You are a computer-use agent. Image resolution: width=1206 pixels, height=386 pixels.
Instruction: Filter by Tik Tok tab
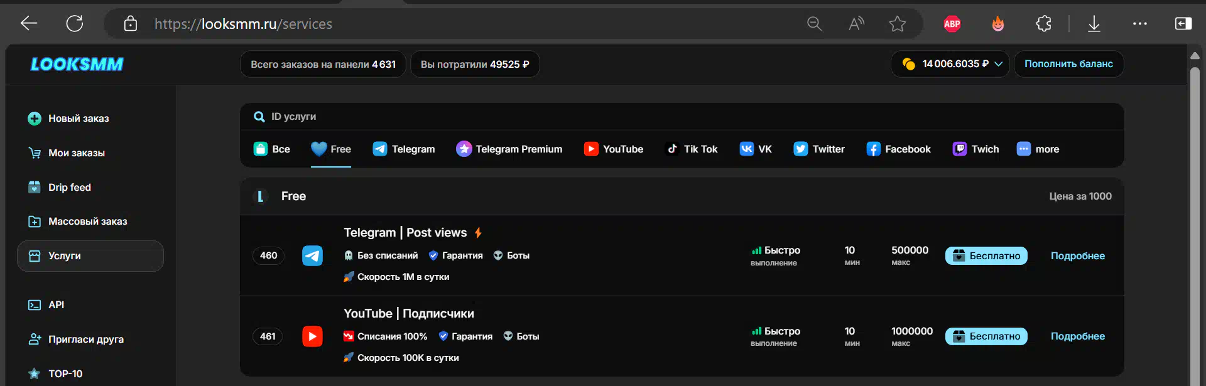tap(691, 149)
